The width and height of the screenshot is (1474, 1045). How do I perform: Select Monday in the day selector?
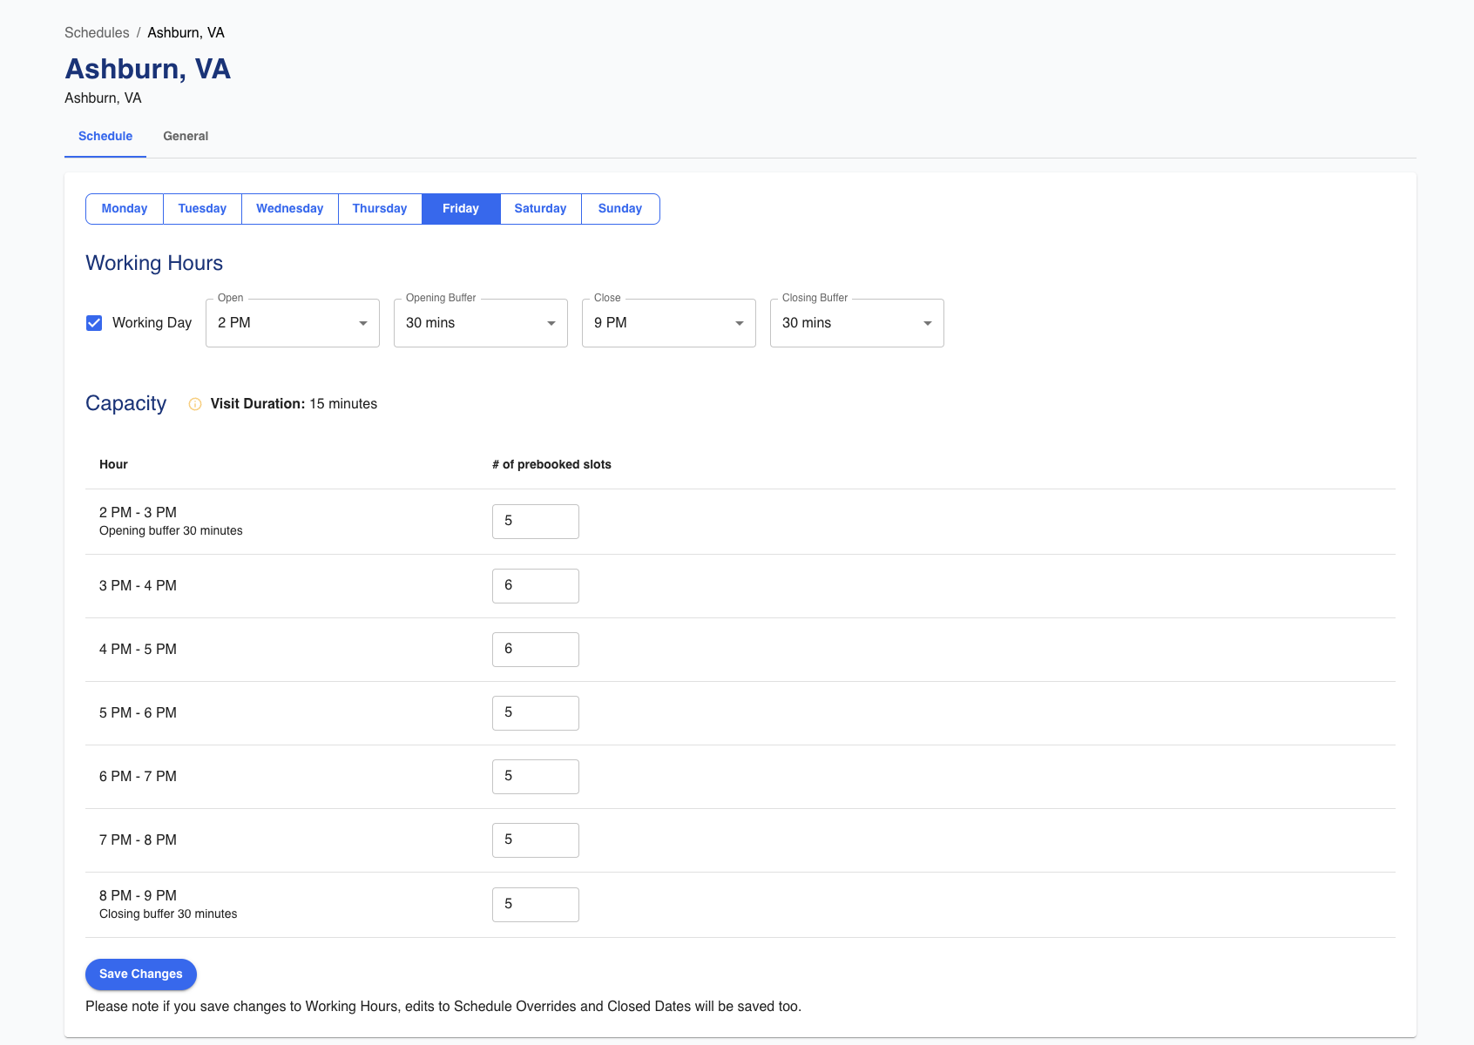click(125, 209)
